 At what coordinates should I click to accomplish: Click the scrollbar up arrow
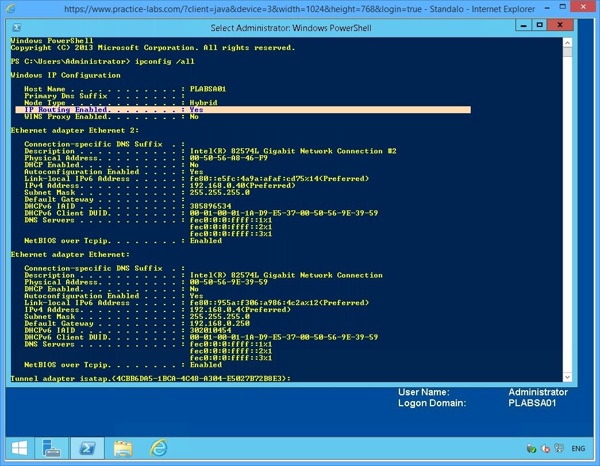(x=567, y=41)
